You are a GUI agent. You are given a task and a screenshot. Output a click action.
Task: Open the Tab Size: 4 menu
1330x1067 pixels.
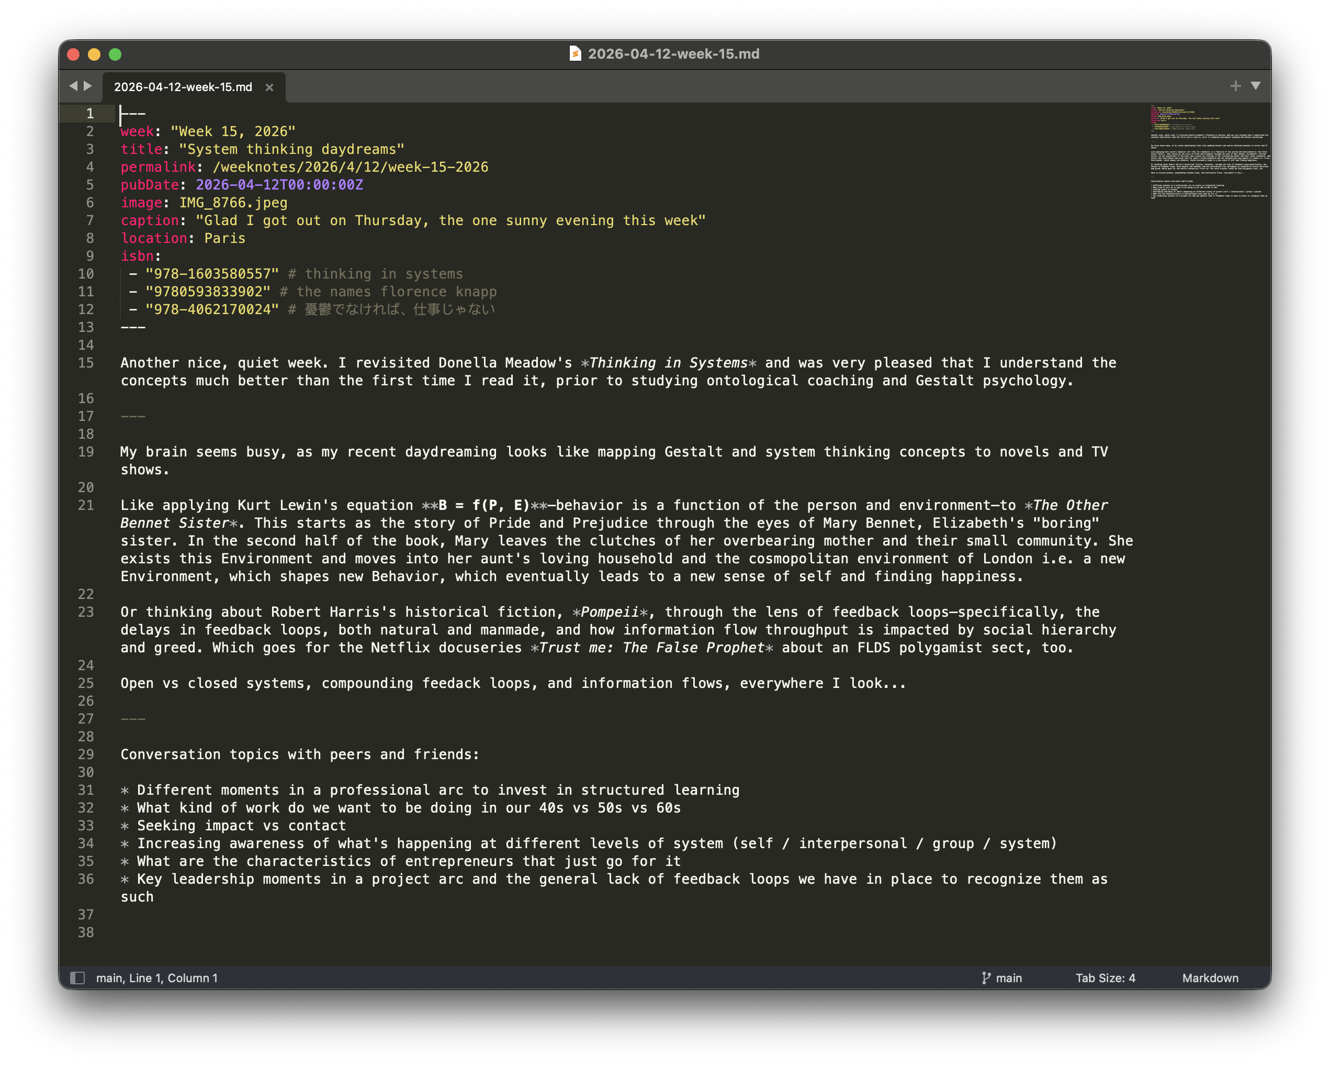[x=1106, y=977]
